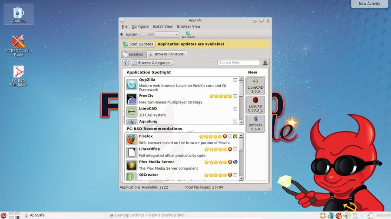Click the QtCreator app icon
Viewport: 391px width, 219px height.
[x=131, y=177]
